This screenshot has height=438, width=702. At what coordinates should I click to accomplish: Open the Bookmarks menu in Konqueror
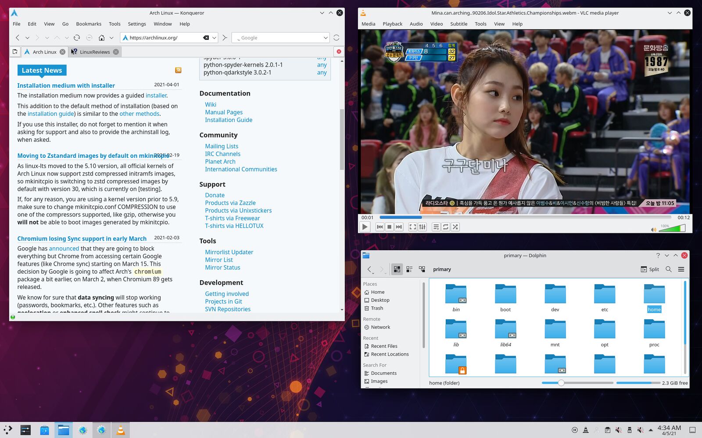pos(89,24)
